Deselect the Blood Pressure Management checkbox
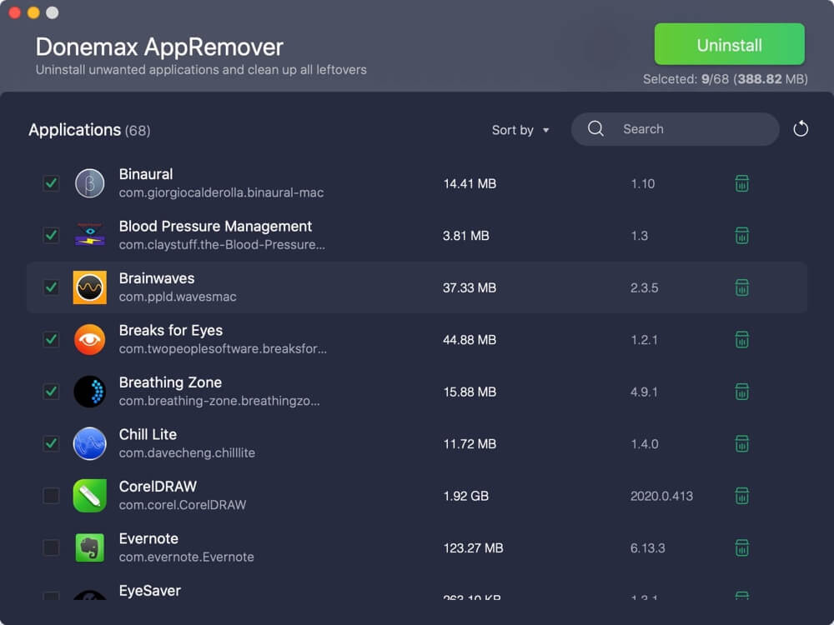Viewport: 834px width, 625px height. pos(51,235)
